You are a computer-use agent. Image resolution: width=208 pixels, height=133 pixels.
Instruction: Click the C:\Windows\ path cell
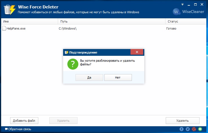click(68, 28)
